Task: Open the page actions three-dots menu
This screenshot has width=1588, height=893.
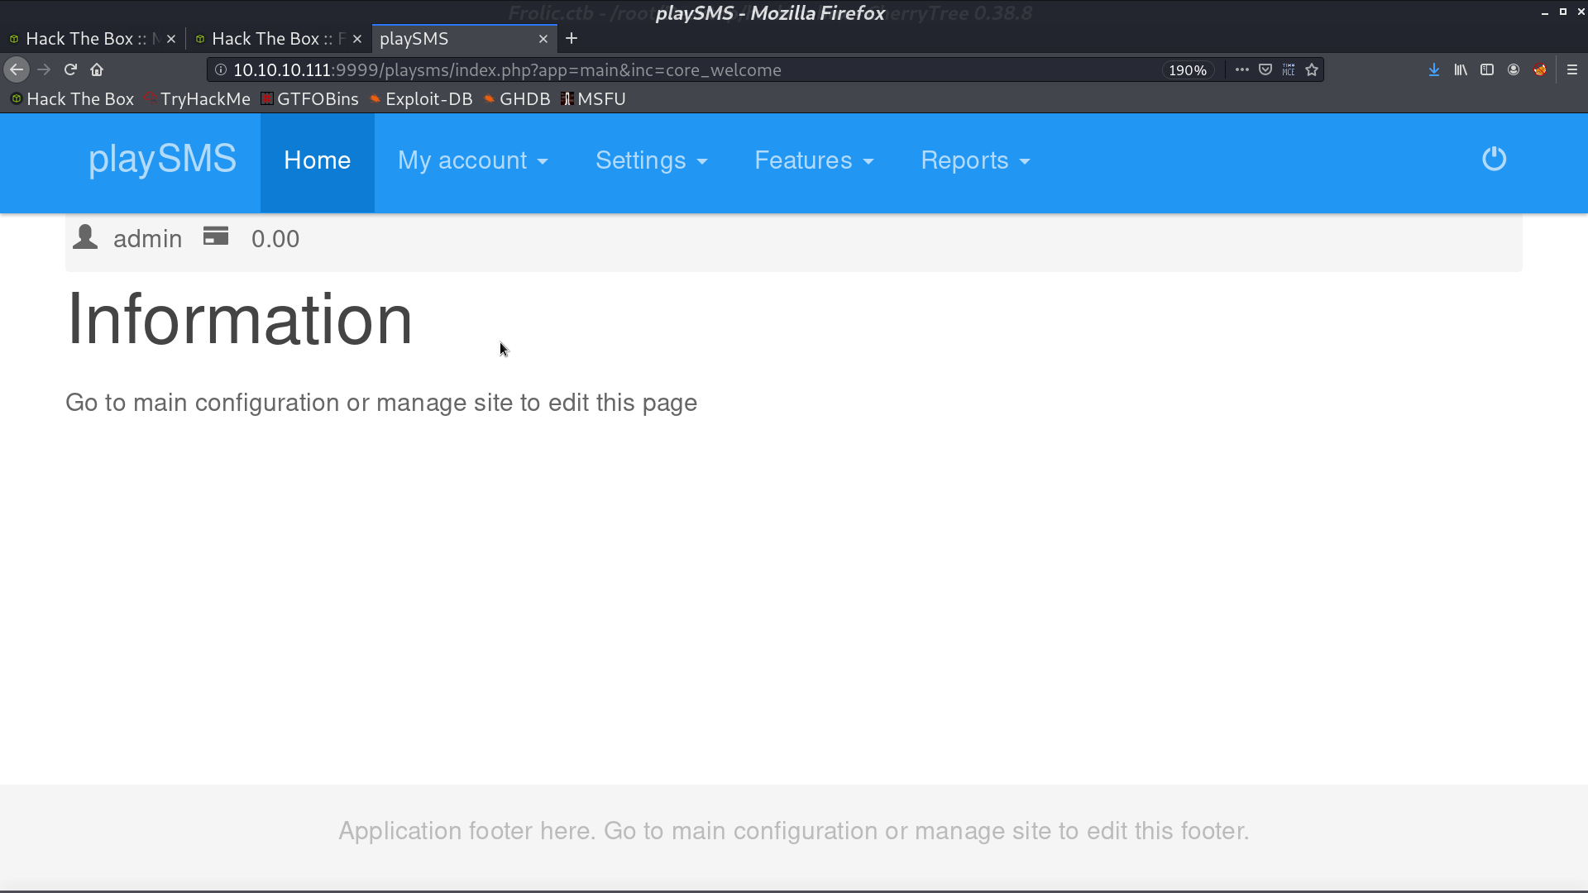Action: point(1241,70)
